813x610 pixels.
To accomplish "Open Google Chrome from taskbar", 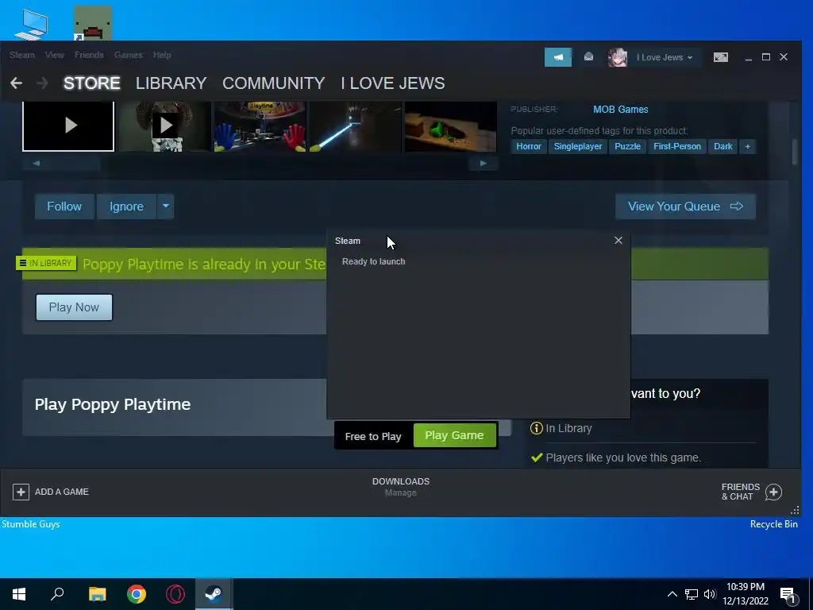I will (x=137, y=594).
